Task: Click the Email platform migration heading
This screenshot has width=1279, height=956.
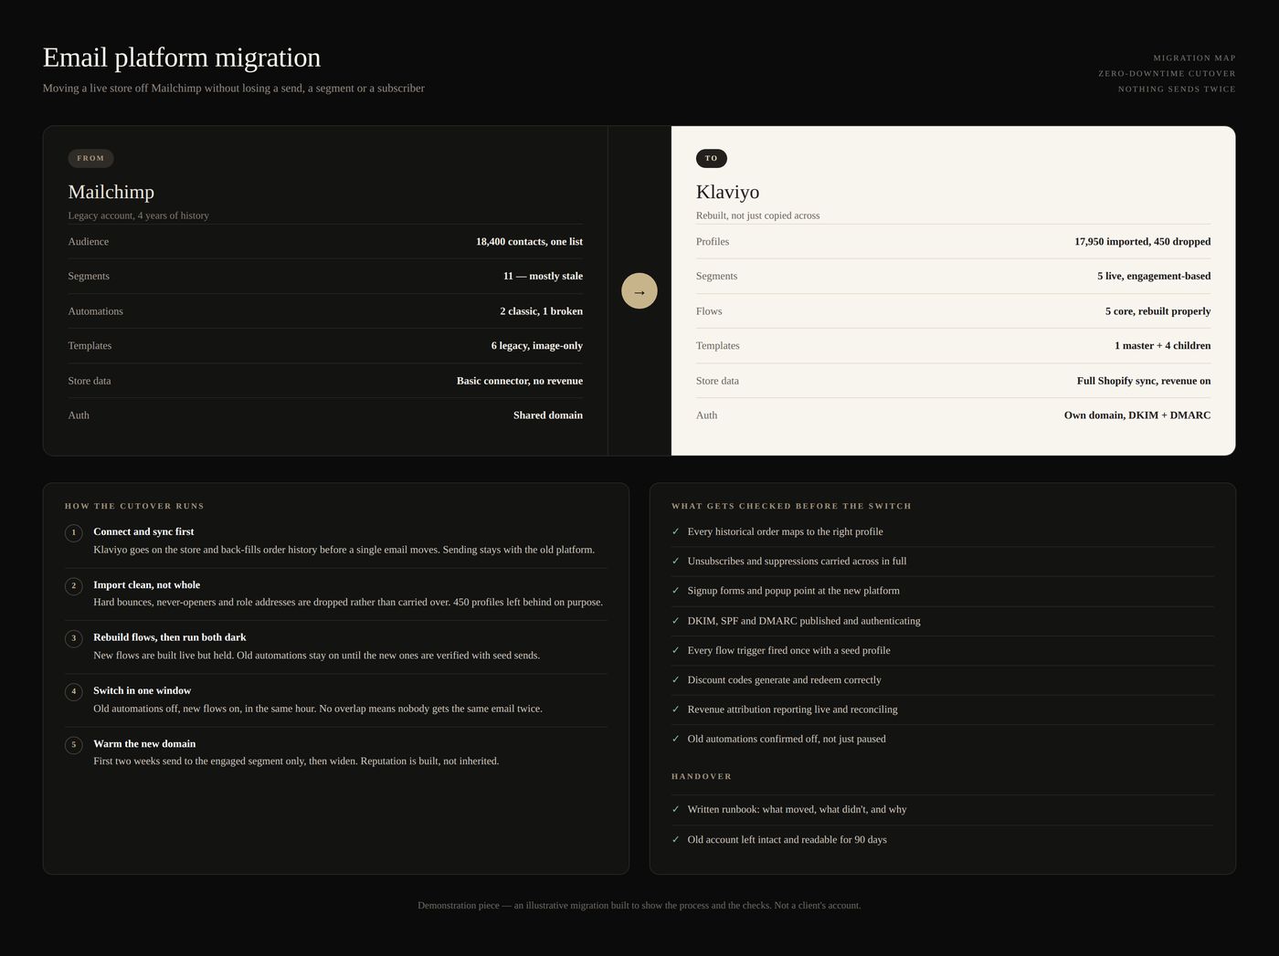Action: pyautogui.click(x=182, y=57)
